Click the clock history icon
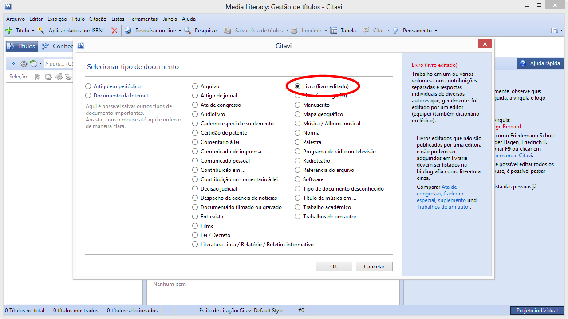 [34, 64]
